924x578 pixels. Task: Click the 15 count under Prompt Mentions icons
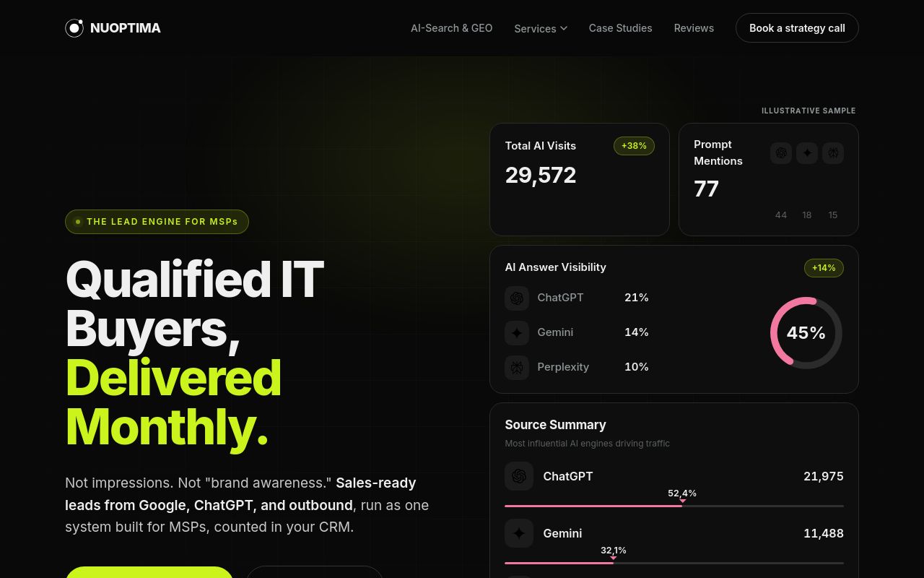pyautogui.click(x=833, y=215)
